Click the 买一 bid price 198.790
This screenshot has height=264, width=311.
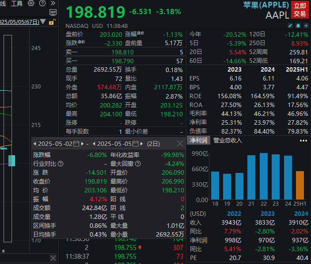pyautogui.click(x=122, y=61)
